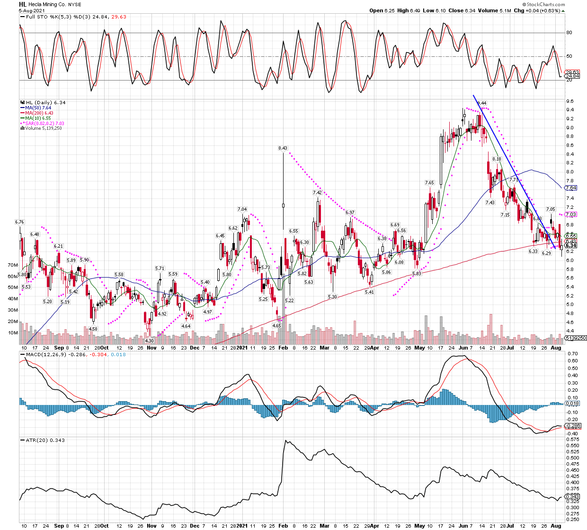Click the 7.42 price label
The height and width of the screenshot is (530, 587).
tap(317, 193)
